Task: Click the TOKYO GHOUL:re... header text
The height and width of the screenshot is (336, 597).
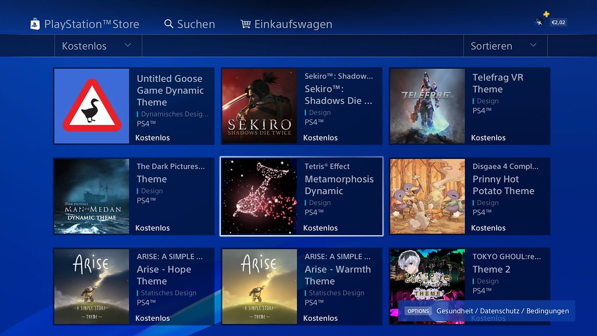Action: [x=507, y=257]
